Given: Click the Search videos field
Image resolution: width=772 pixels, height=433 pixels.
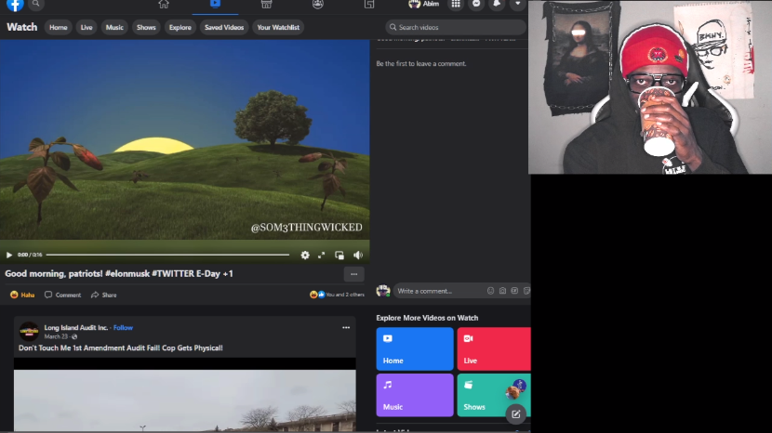Looking at the screenshot, I should point(456,27).
